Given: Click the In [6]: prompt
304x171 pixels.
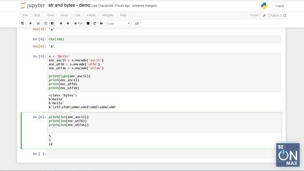Looking at the screenshot, I should [39, 117].
